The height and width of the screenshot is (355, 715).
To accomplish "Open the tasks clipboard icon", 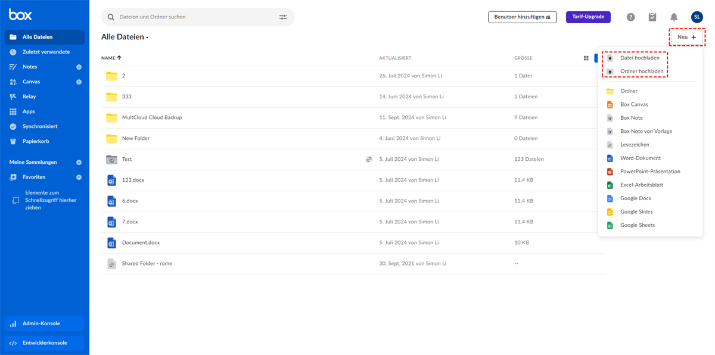I will pyautogui.click(x=652, y=17).
